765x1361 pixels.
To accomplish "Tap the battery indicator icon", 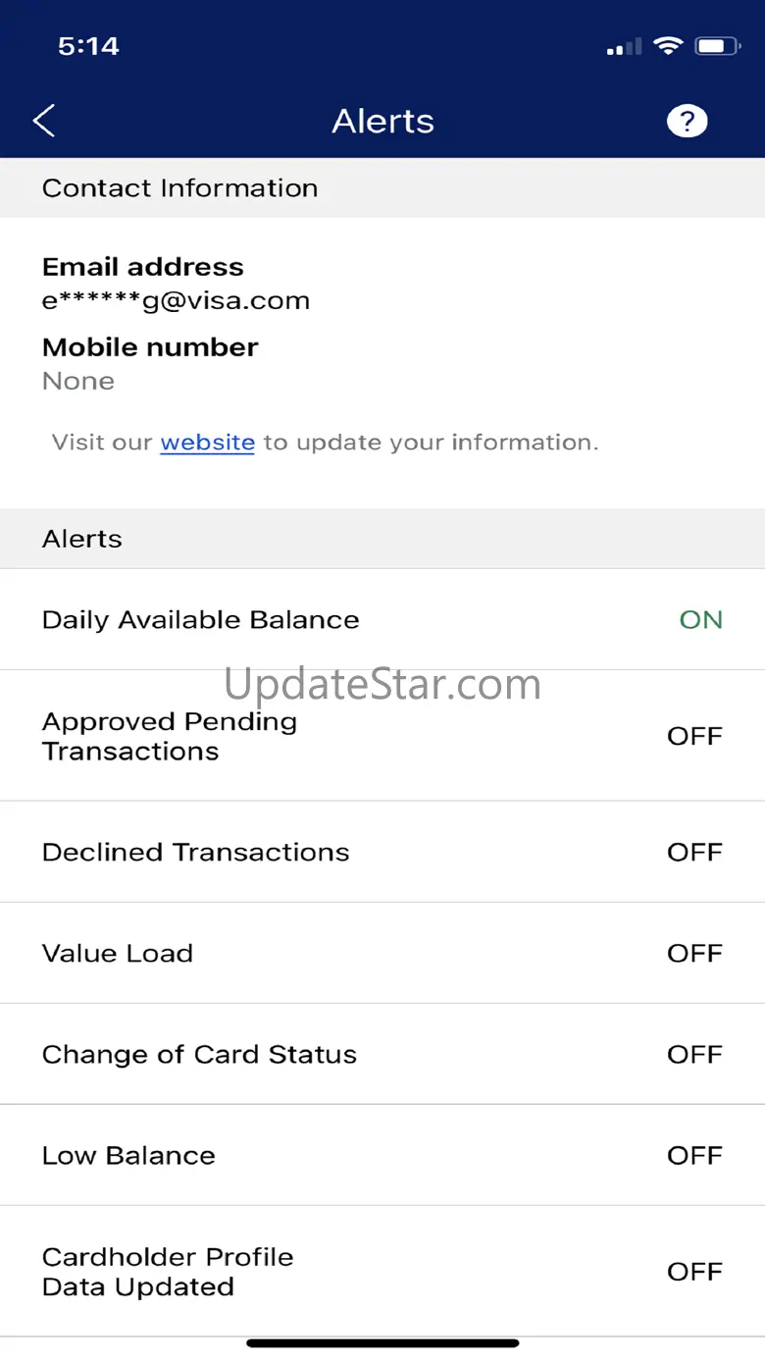I will tap(718, 46).
